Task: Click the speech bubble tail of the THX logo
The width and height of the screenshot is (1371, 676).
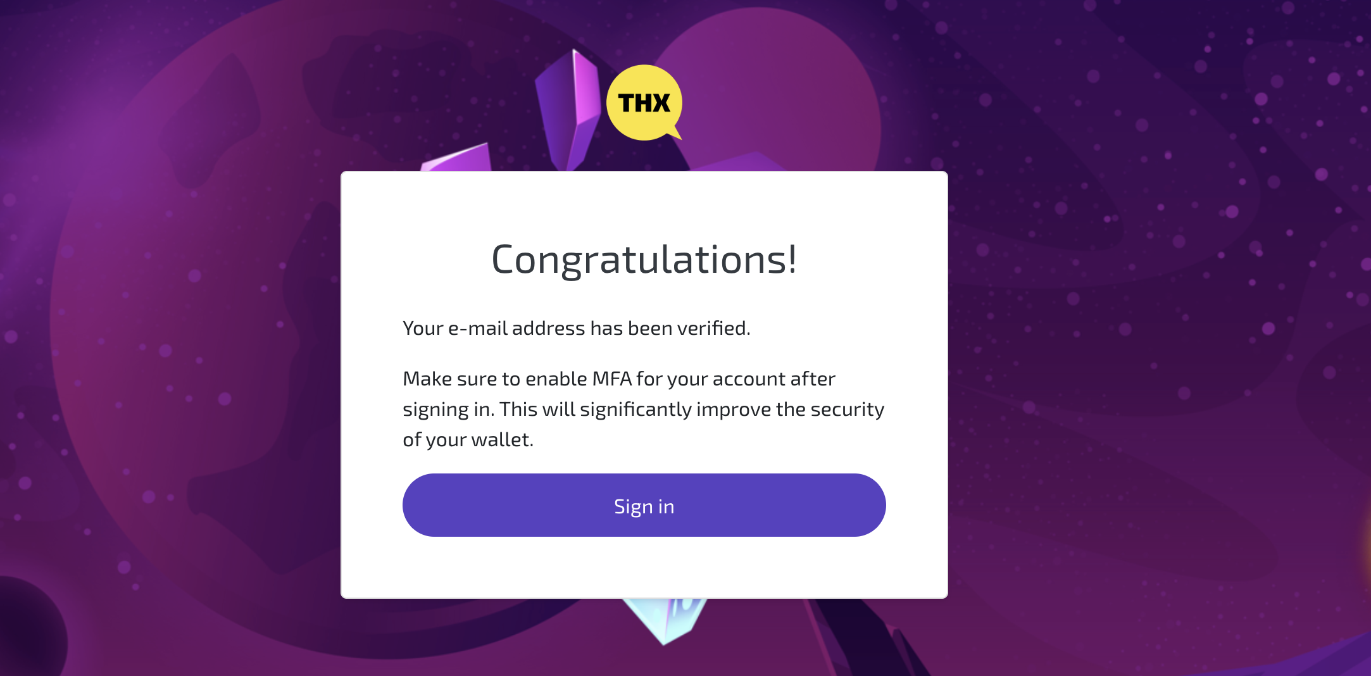Action: coord(675,132)
